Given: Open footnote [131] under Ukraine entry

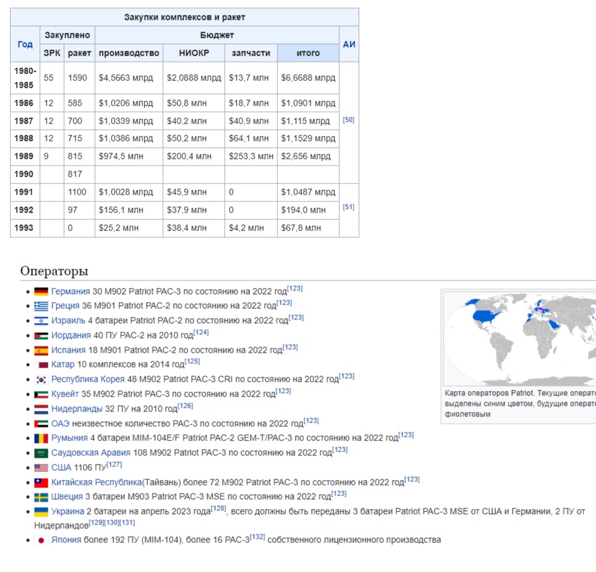Looking at the screenshot, I should [127, 523].
